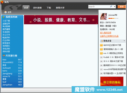127x93 pixels.
Task: Choose the 生活百科 category
Action: point(6,32)
